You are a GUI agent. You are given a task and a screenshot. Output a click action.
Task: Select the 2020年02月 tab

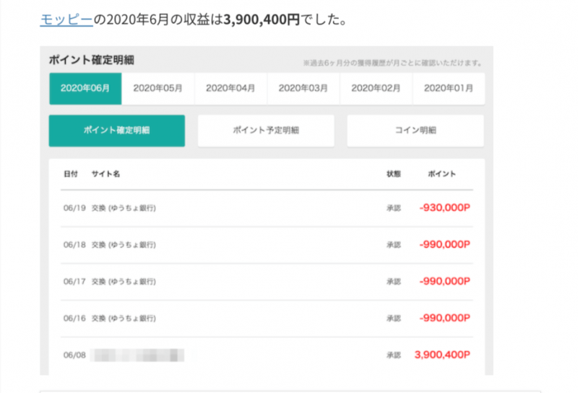(x=376, y=88)
